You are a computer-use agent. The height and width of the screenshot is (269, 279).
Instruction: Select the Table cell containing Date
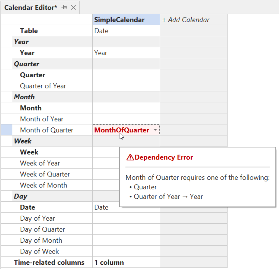[x=126, y=31]
